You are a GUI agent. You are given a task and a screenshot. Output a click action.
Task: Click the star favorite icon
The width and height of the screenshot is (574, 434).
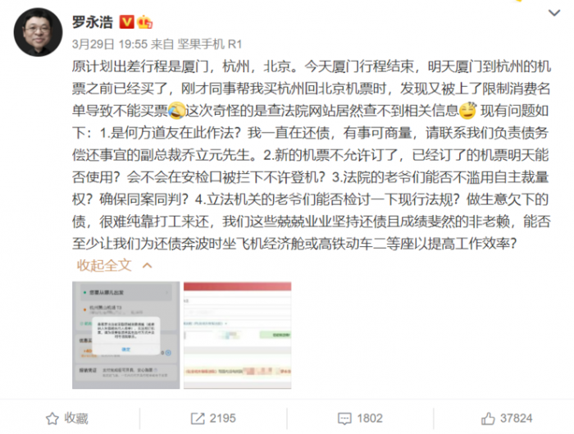coord(52,418)
